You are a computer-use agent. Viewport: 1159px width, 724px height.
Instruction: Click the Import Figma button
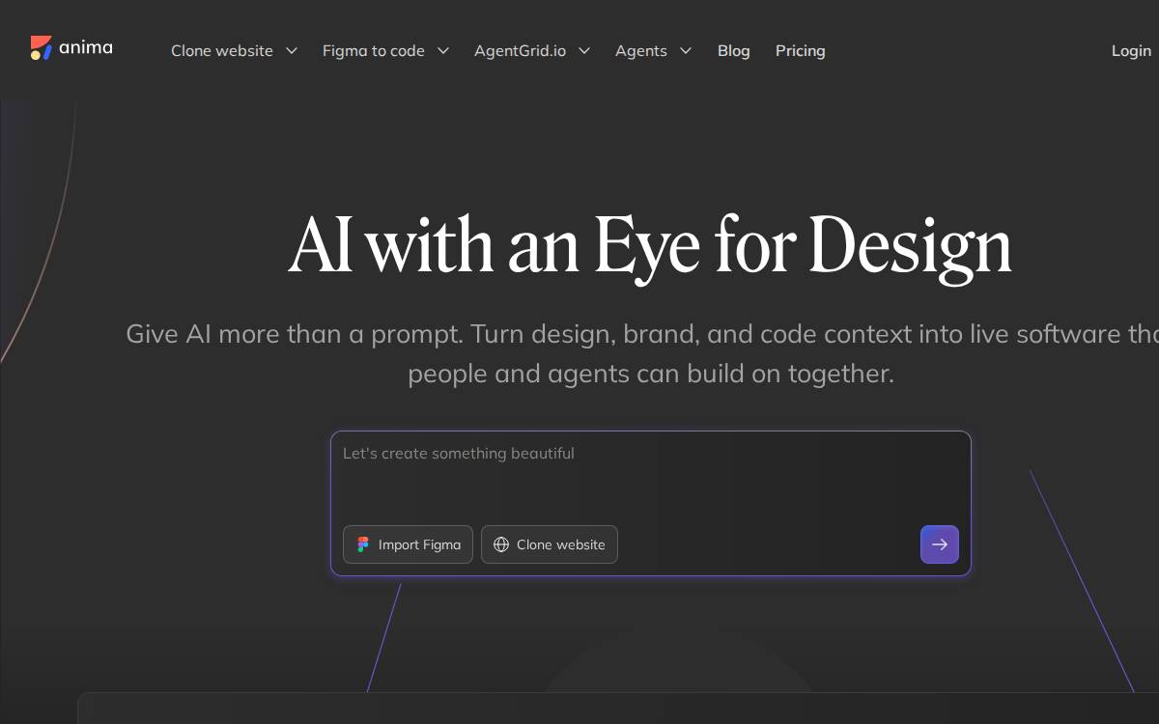point(408,544)
